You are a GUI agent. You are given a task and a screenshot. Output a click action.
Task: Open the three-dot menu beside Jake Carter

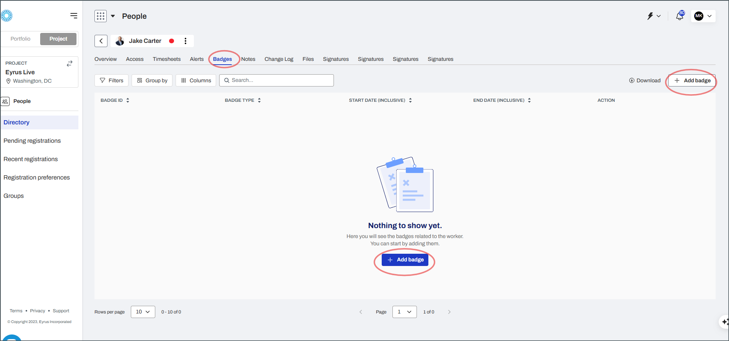coord(186,41)
